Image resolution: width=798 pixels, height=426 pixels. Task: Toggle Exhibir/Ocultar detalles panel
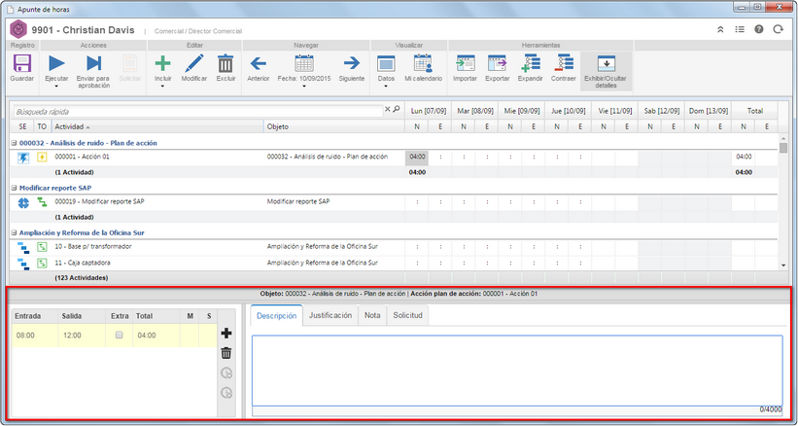[606, 71]
